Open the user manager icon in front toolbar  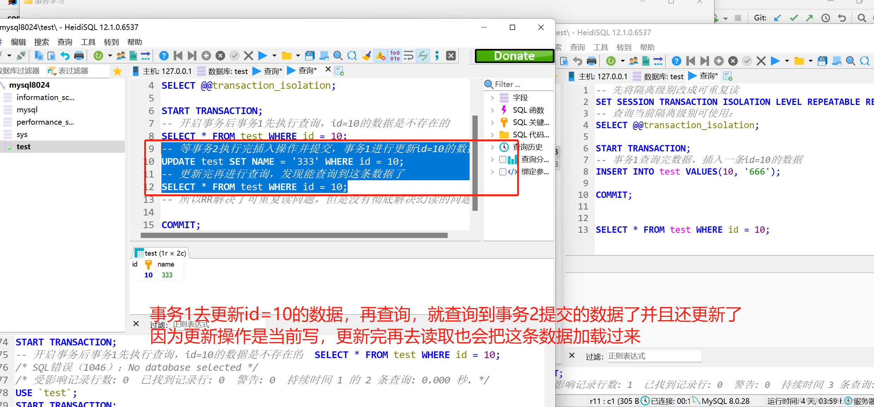[121, 56]
